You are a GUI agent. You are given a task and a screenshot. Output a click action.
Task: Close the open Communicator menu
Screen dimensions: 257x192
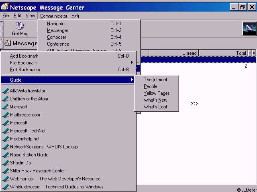(x=53, y=16)
